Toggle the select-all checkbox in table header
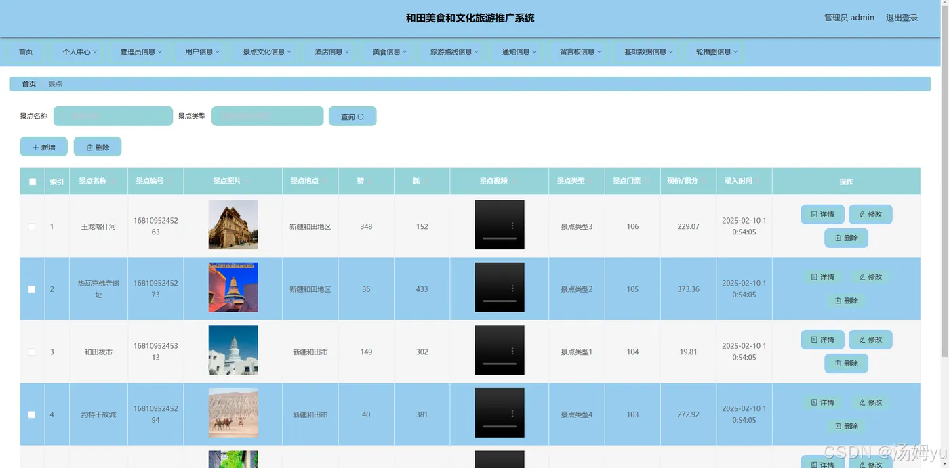This screenshot has width=949, height=468. [32, 182]
